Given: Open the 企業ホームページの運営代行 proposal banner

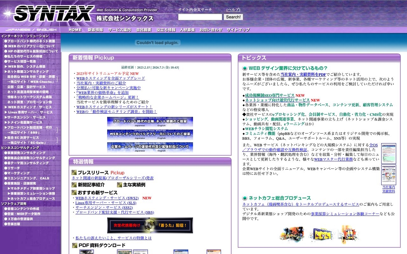Looking at the screenshot, I should (x=150, y=147).
